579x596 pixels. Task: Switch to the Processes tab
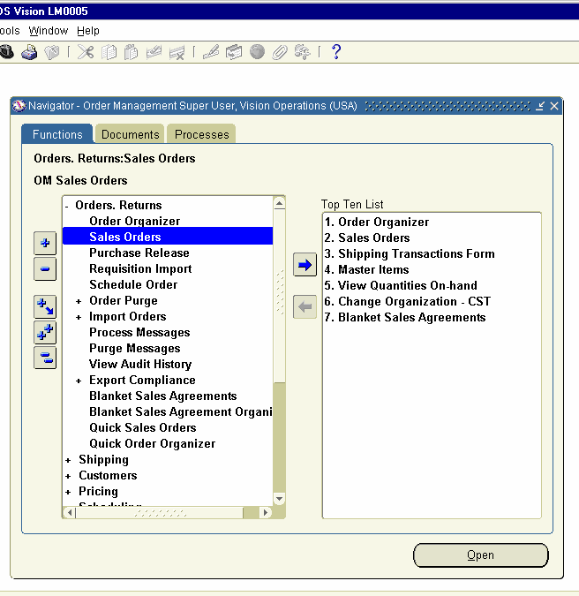202,134
